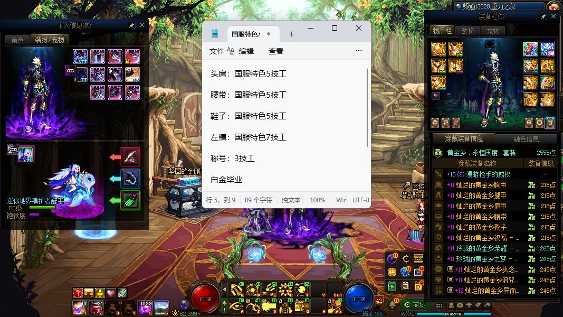Screen dimensions: 563x317
Task: Click the heart icon in equipment panel
Action: tap(436, 96)
